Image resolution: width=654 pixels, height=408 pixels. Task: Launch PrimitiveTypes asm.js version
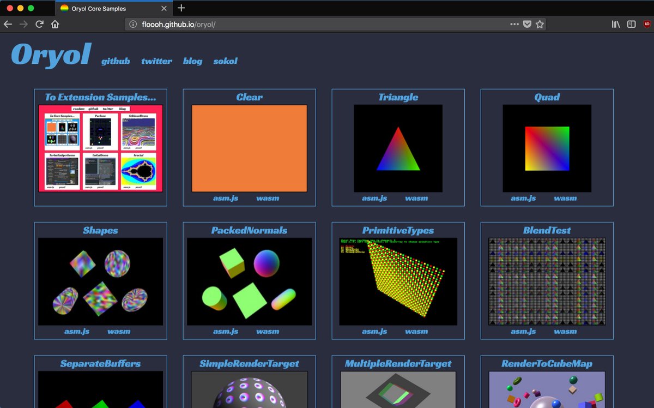tap(374, 331)
